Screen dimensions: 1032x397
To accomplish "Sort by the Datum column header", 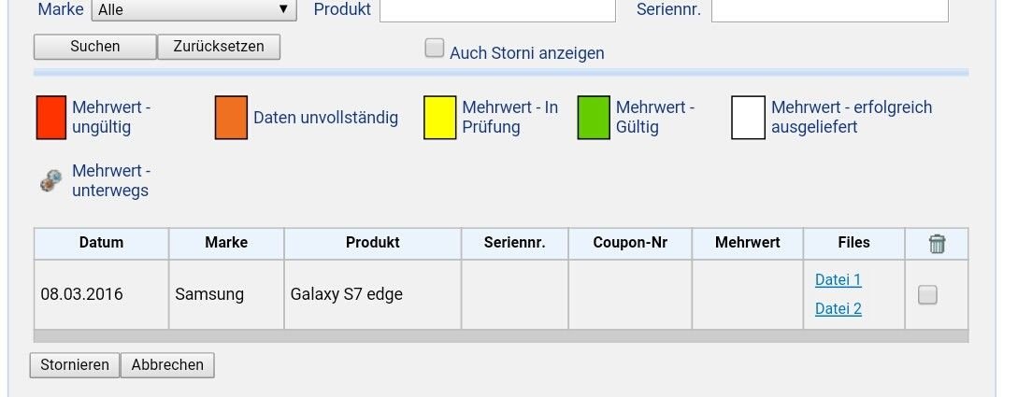I will pyautogui.click(x=101, y=243).
